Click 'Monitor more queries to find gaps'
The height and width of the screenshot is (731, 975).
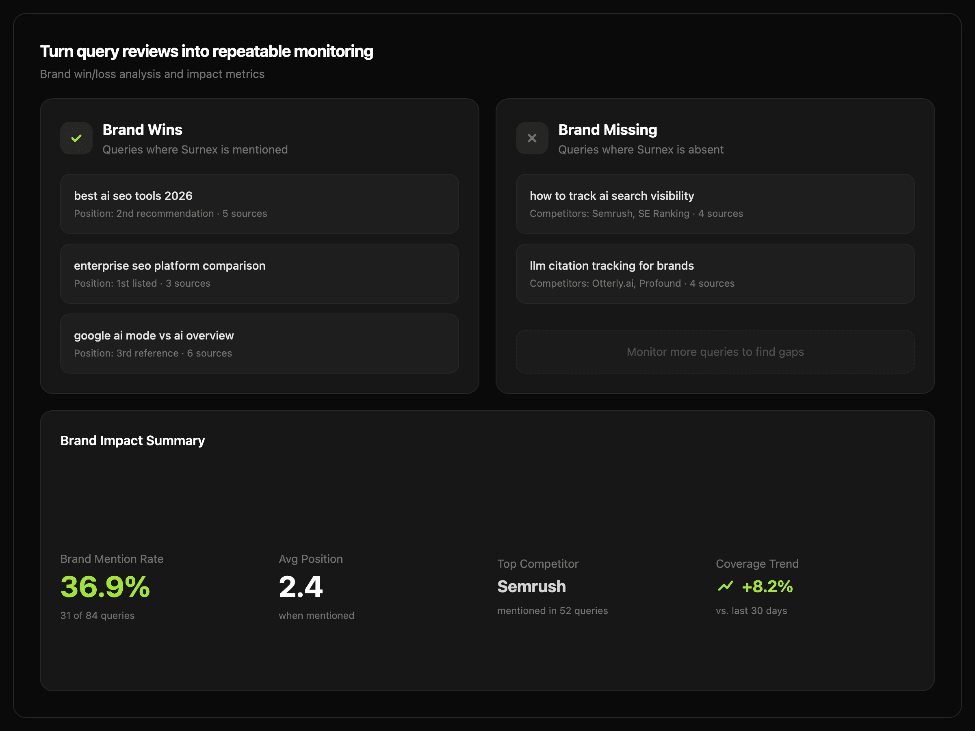pos(715,352)
